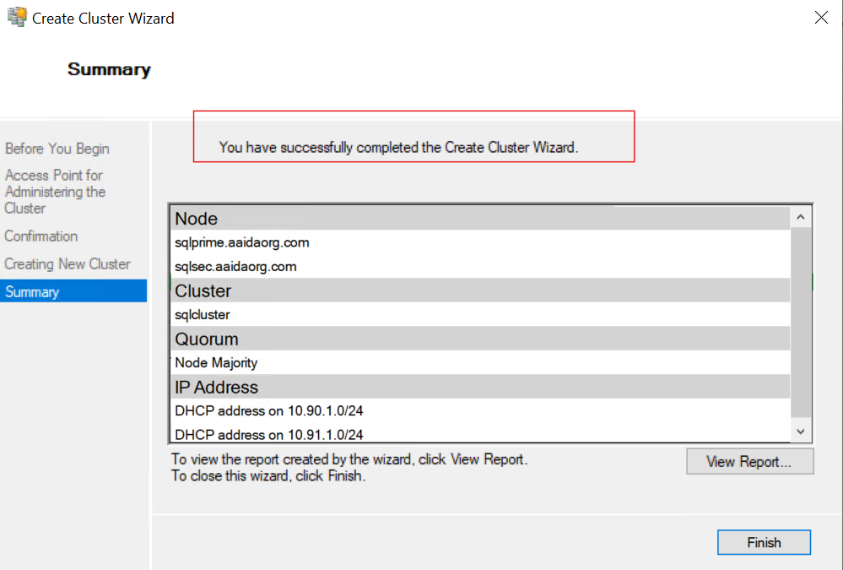This screenshot has height=570, width=843.
Task: Click the successfully completed wizard message
Action: (x=398, y=148)
